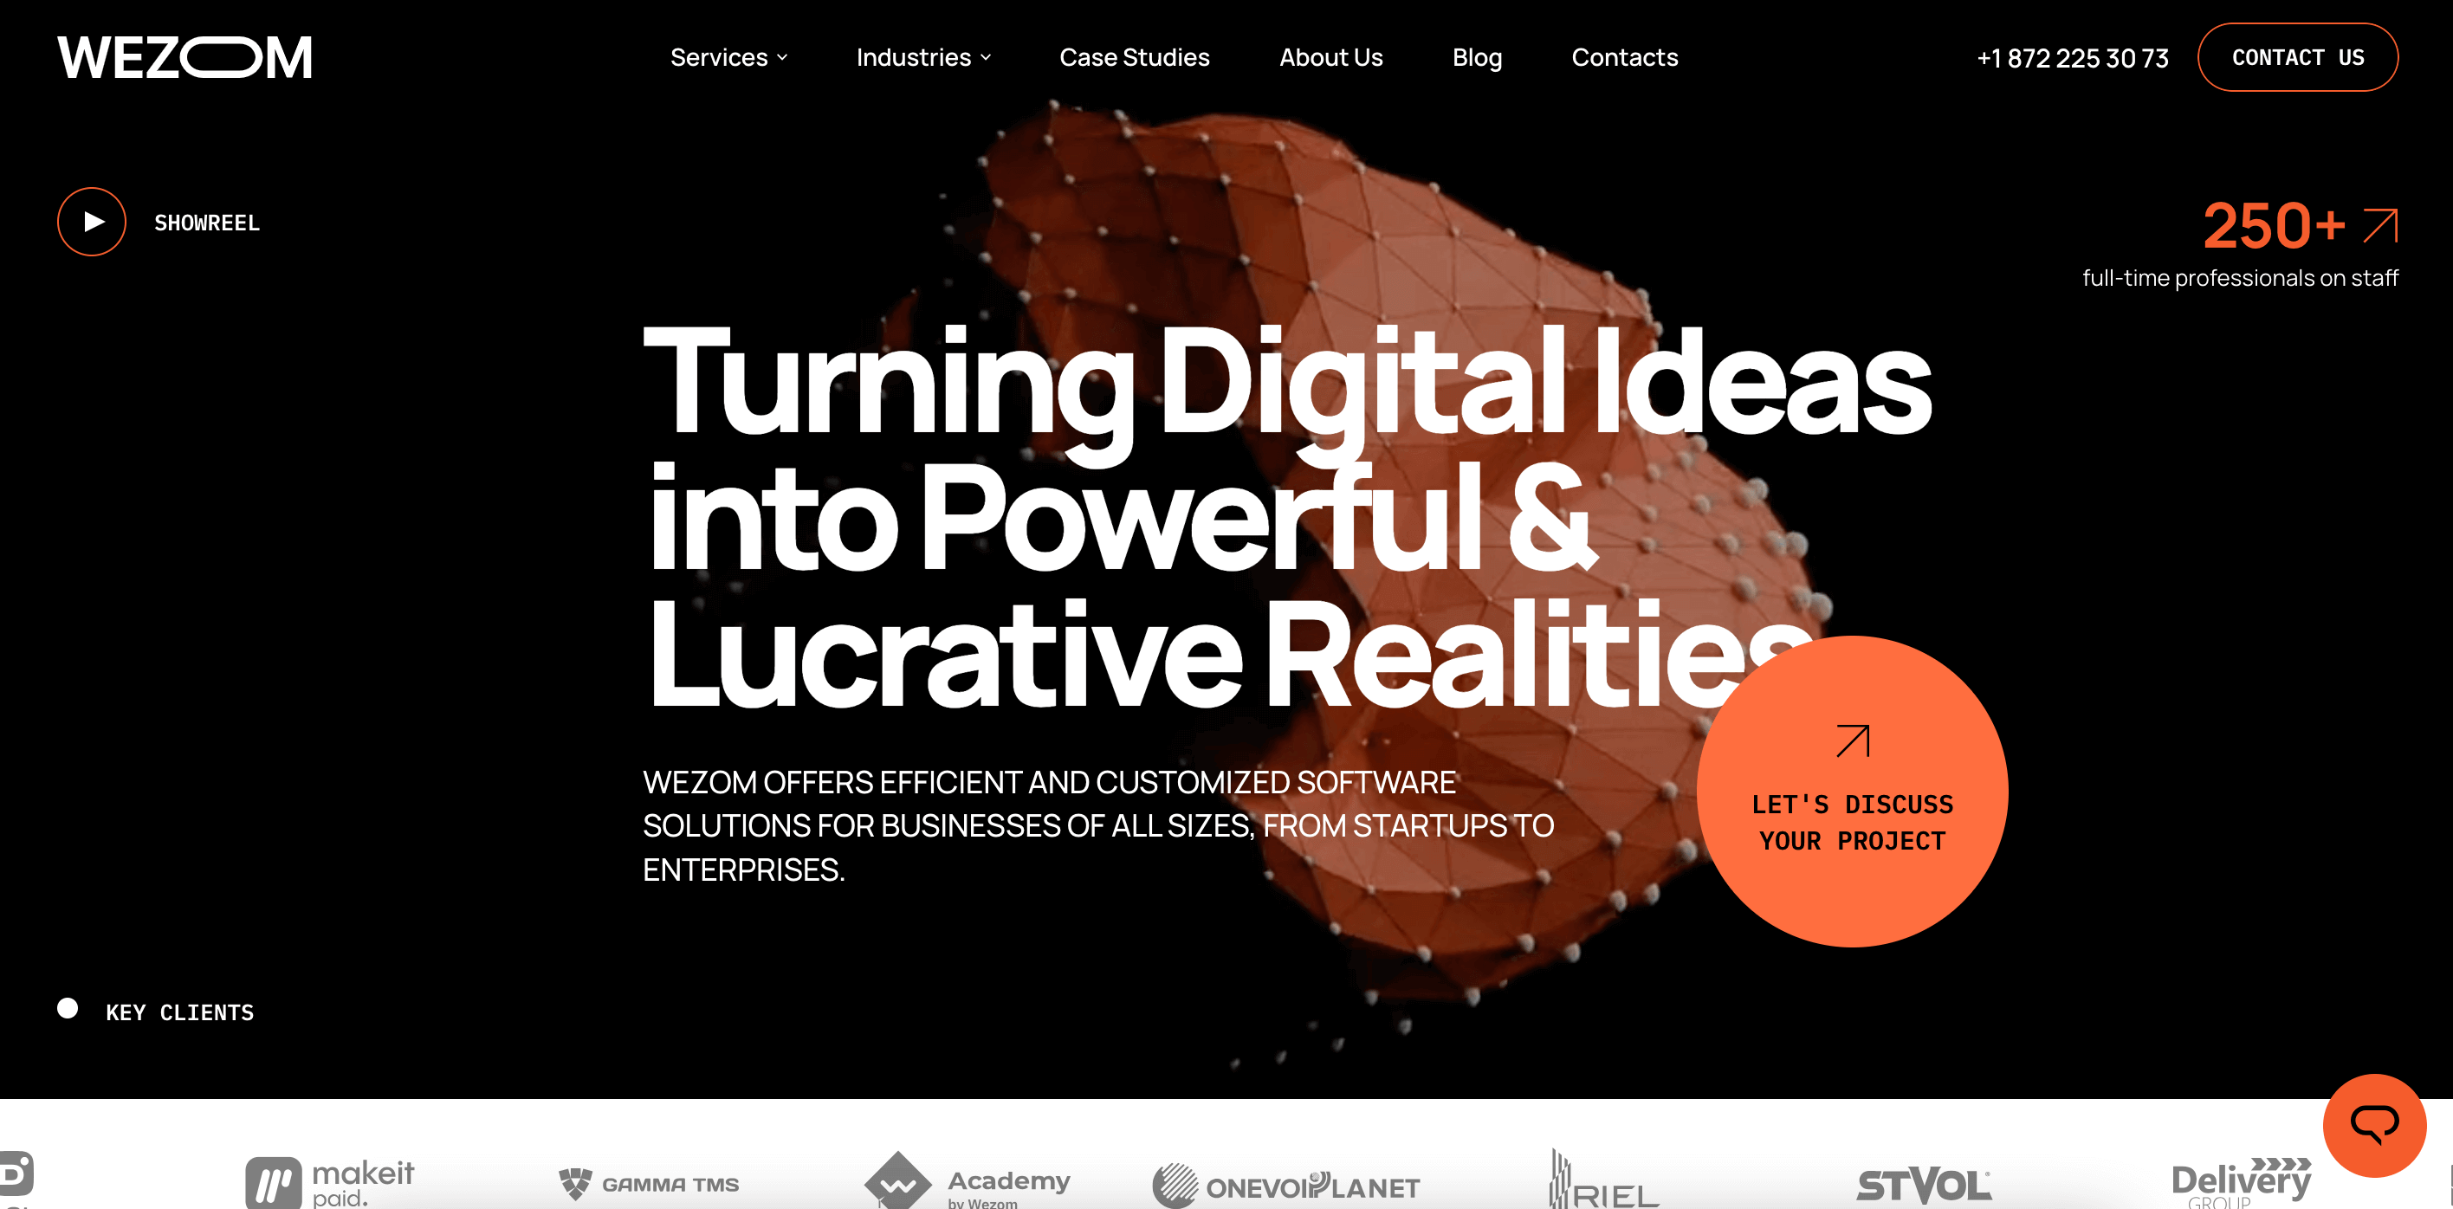Expand the Services dropdown menu
Viewport: 2453px width, 1209px height.
coord(724,58)
